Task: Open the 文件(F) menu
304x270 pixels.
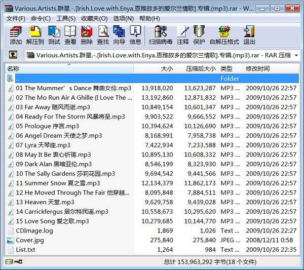Action: click(x=16, y=19)
